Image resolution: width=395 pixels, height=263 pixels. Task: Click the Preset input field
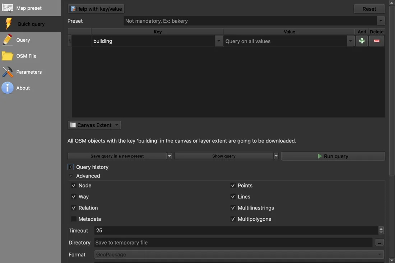(250, 21)
